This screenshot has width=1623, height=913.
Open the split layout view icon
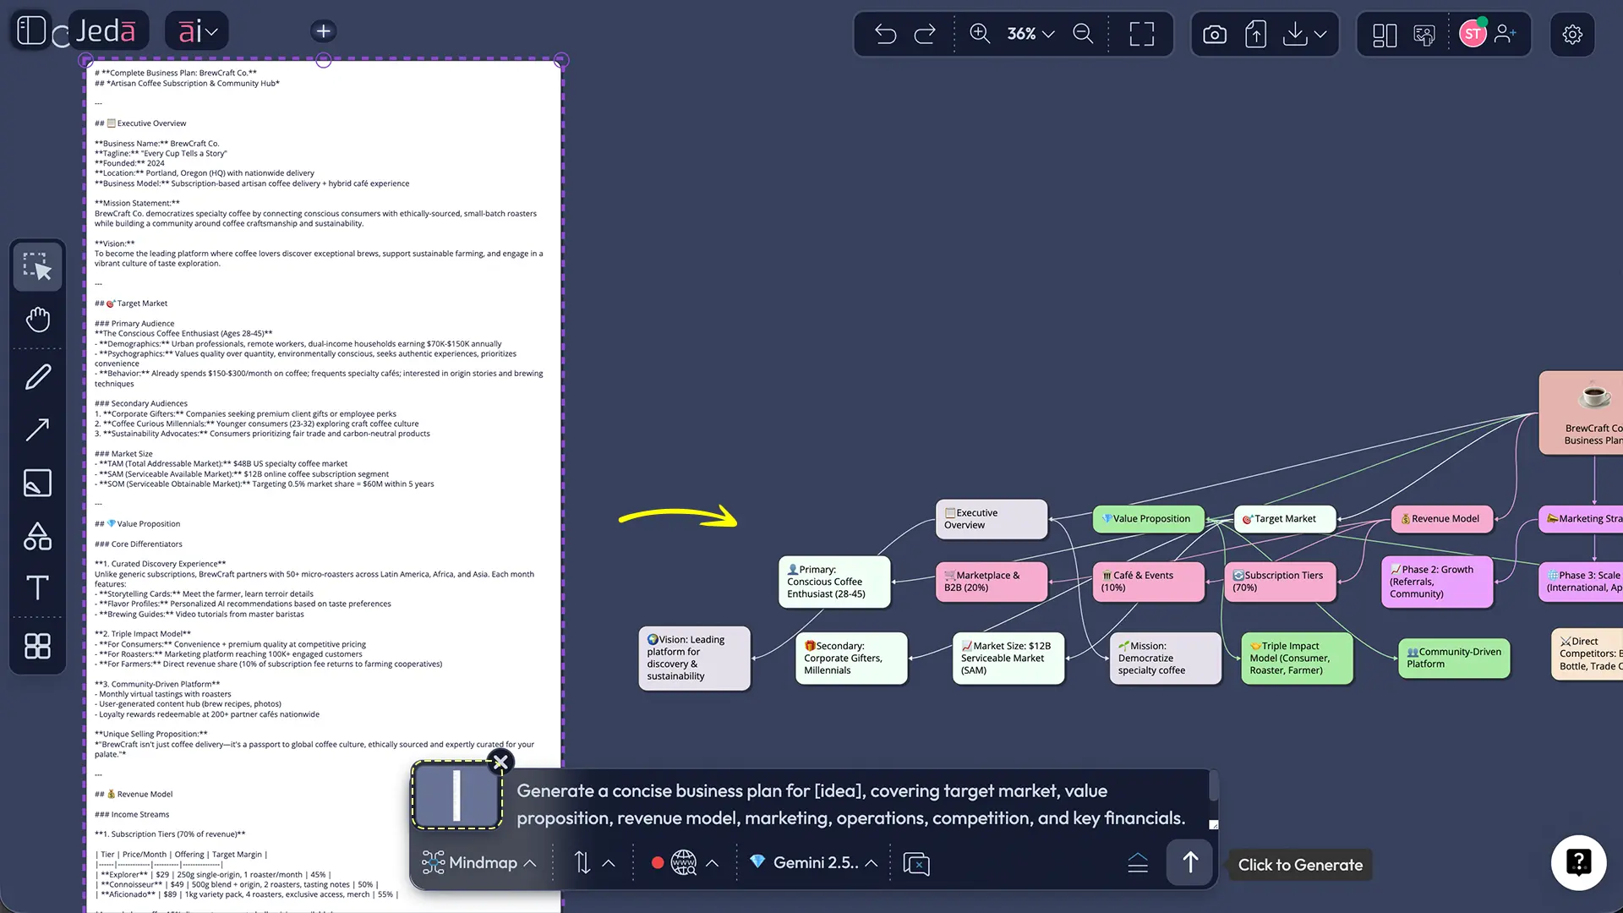1385,35
